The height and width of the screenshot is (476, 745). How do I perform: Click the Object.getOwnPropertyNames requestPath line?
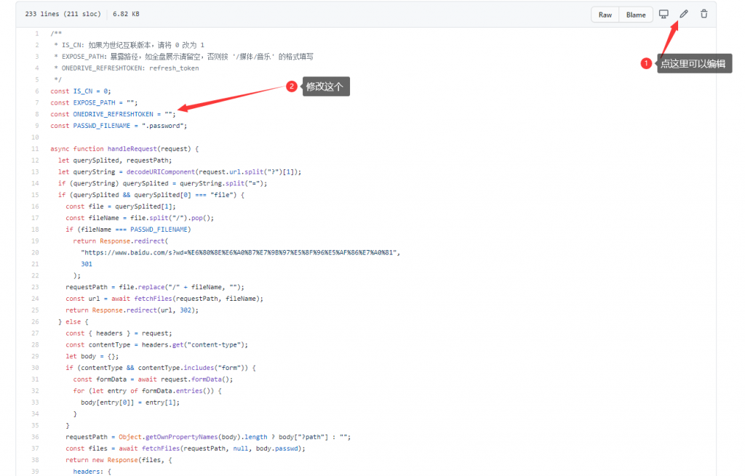pos(208,437)
